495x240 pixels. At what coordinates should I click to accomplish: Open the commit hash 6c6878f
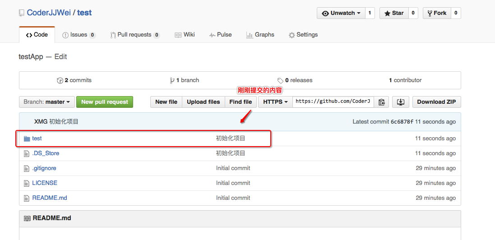coord(402,122)
